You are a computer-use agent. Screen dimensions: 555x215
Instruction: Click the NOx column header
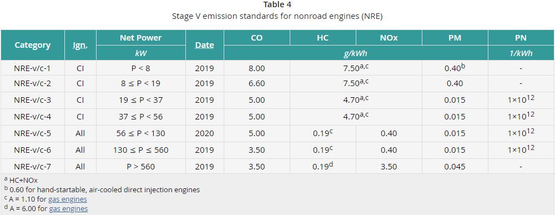point(389,38)
